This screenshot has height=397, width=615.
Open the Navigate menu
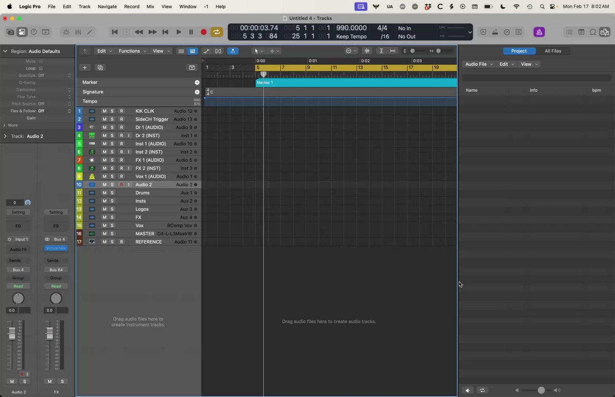tap(107, 7)
